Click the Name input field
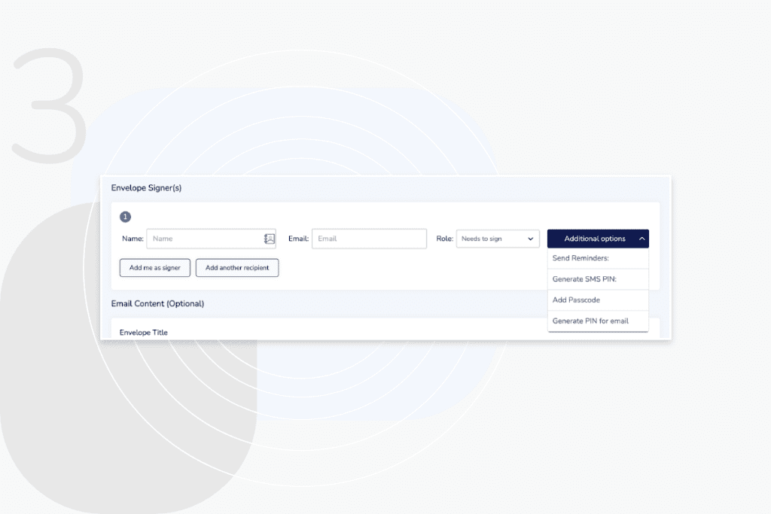This screenshot has width=771, height=514. tap(211, 239)
